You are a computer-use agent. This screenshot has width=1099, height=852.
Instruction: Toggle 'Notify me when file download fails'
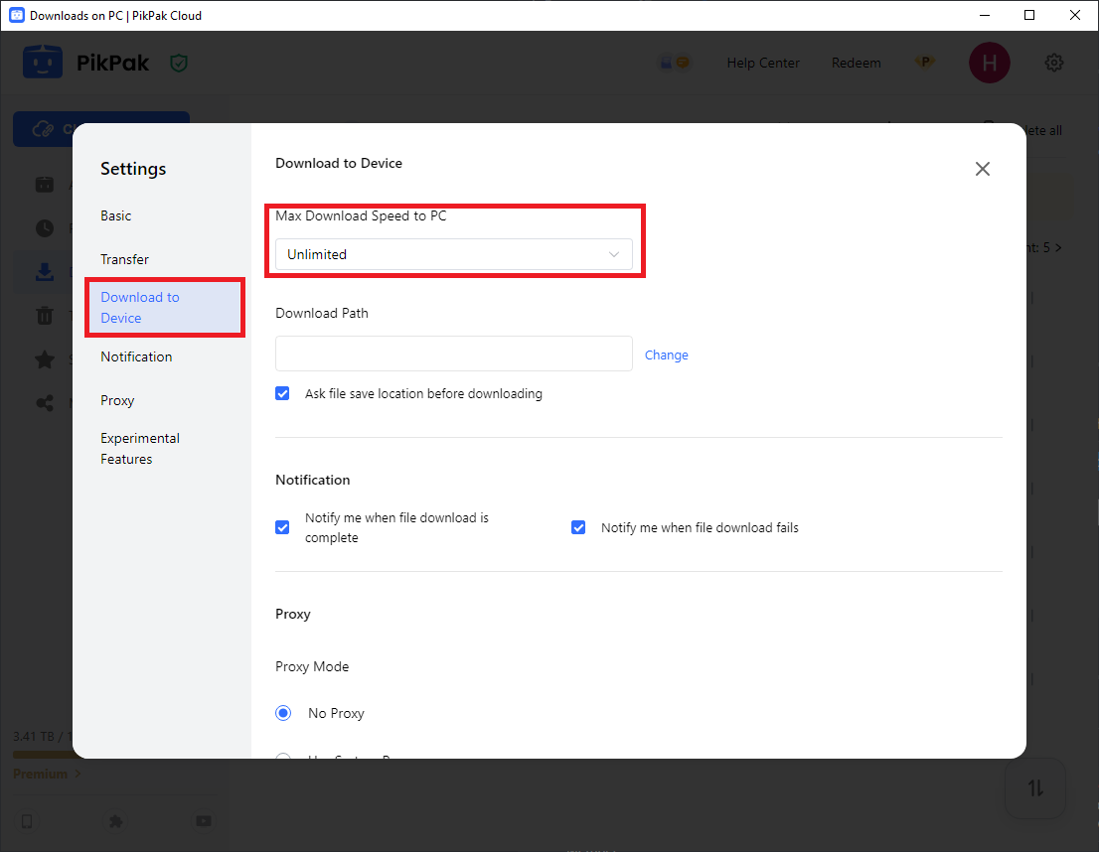(578, 527)
